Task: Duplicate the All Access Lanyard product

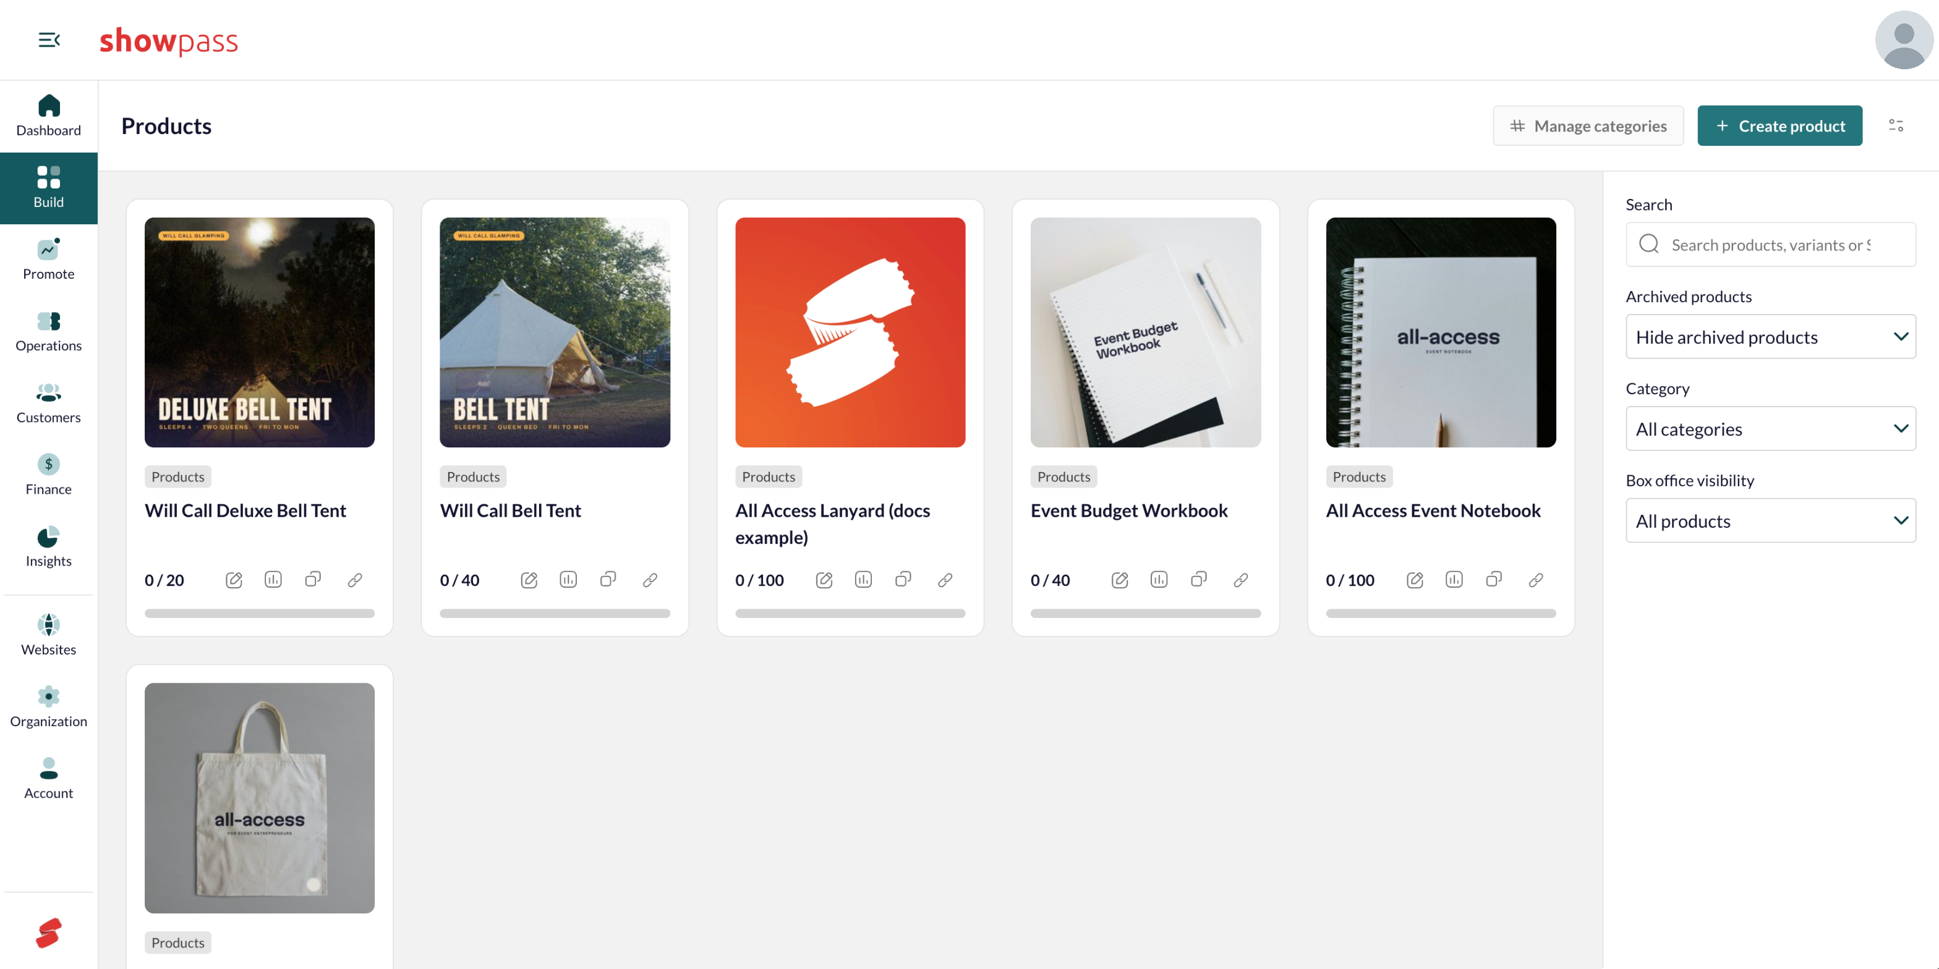Action: 903,579
